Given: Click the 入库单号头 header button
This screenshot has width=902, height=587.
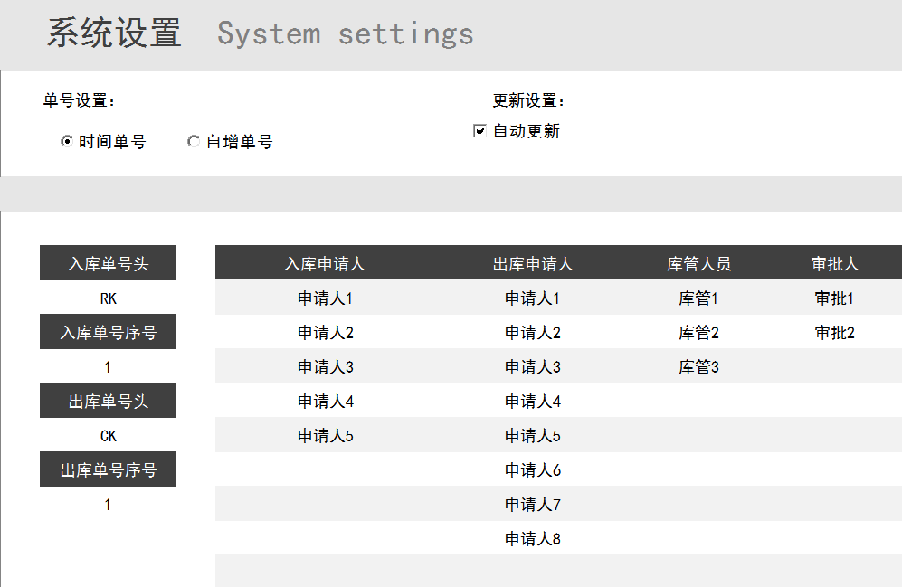Looking at the screenshot, I should pyautogui.click(x=109, y=263).
